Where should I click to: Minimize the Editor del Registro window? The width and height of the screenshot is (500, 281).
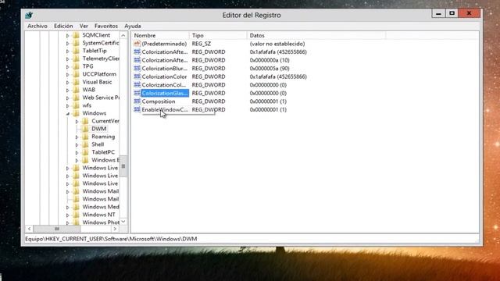(438, 13)
